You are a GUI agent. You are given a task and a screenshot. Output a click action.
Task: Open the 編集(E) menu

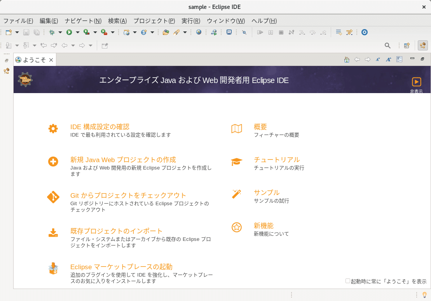(49, 21)
